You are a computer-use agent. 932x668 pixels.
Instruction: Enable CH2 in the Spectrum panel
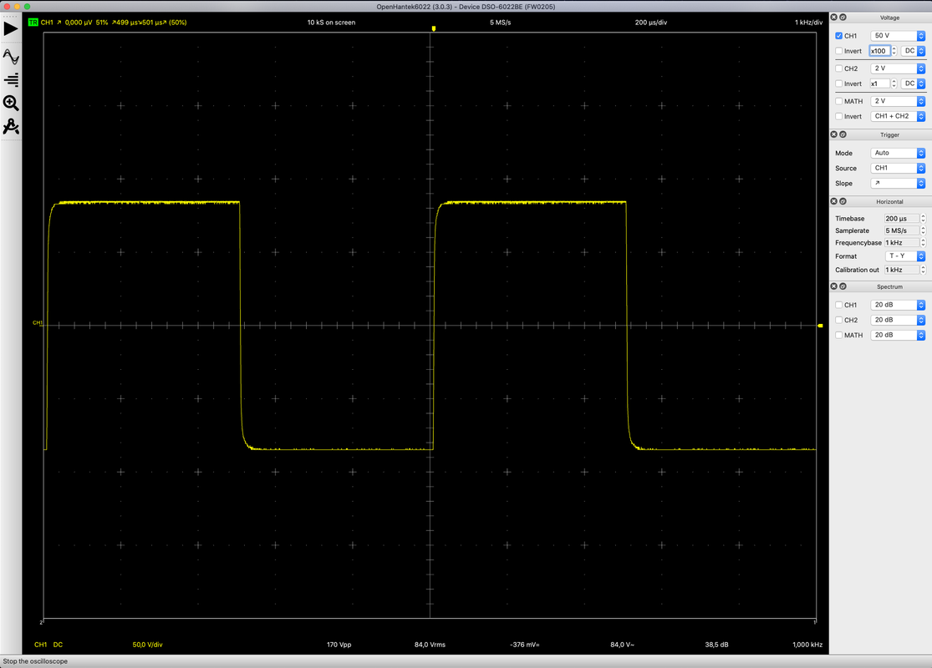tap(838, 320)
